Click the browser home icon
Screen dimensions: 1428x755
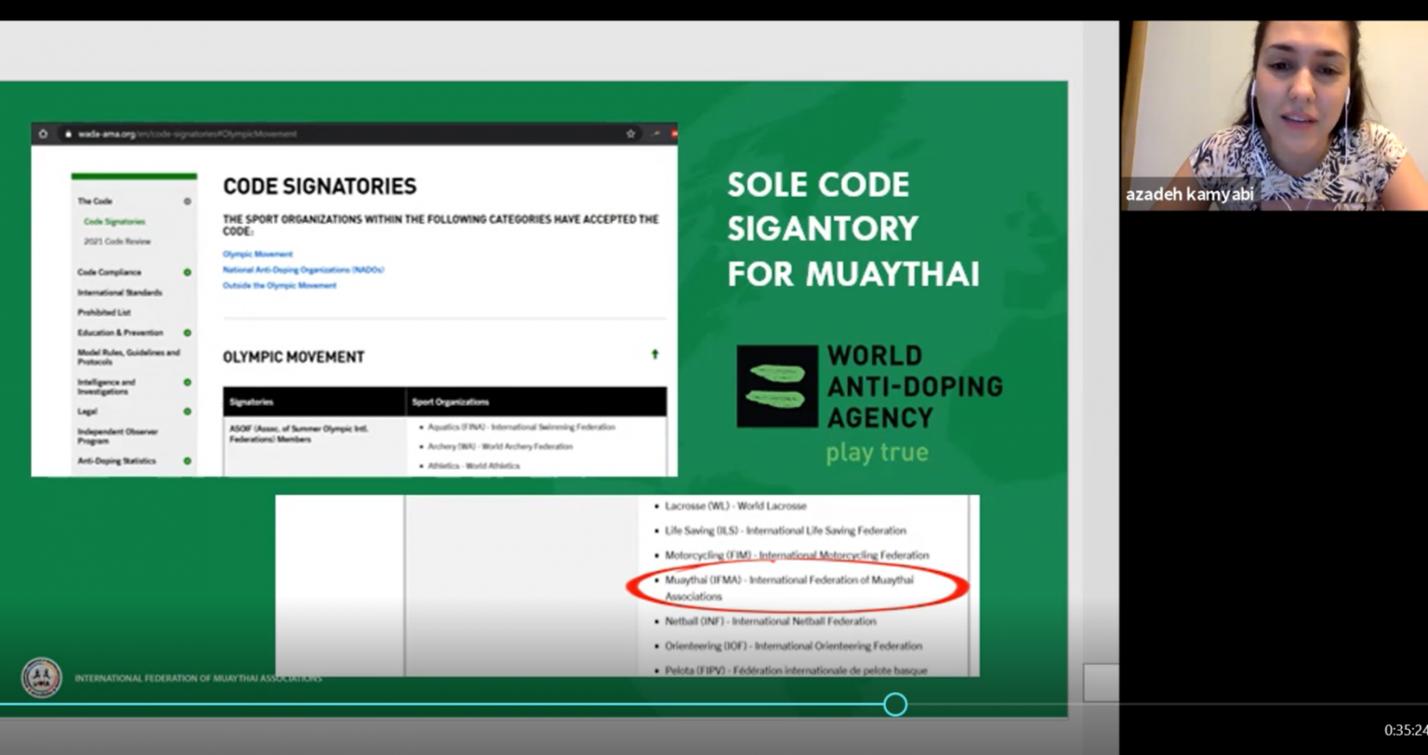tap(43, 134)
